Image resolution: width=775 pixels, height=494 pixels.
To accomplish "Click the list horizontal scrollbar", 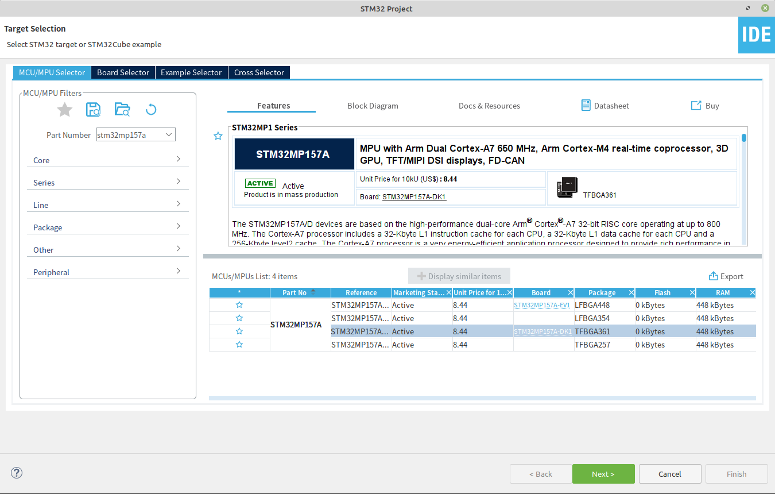I will point(482,398).
